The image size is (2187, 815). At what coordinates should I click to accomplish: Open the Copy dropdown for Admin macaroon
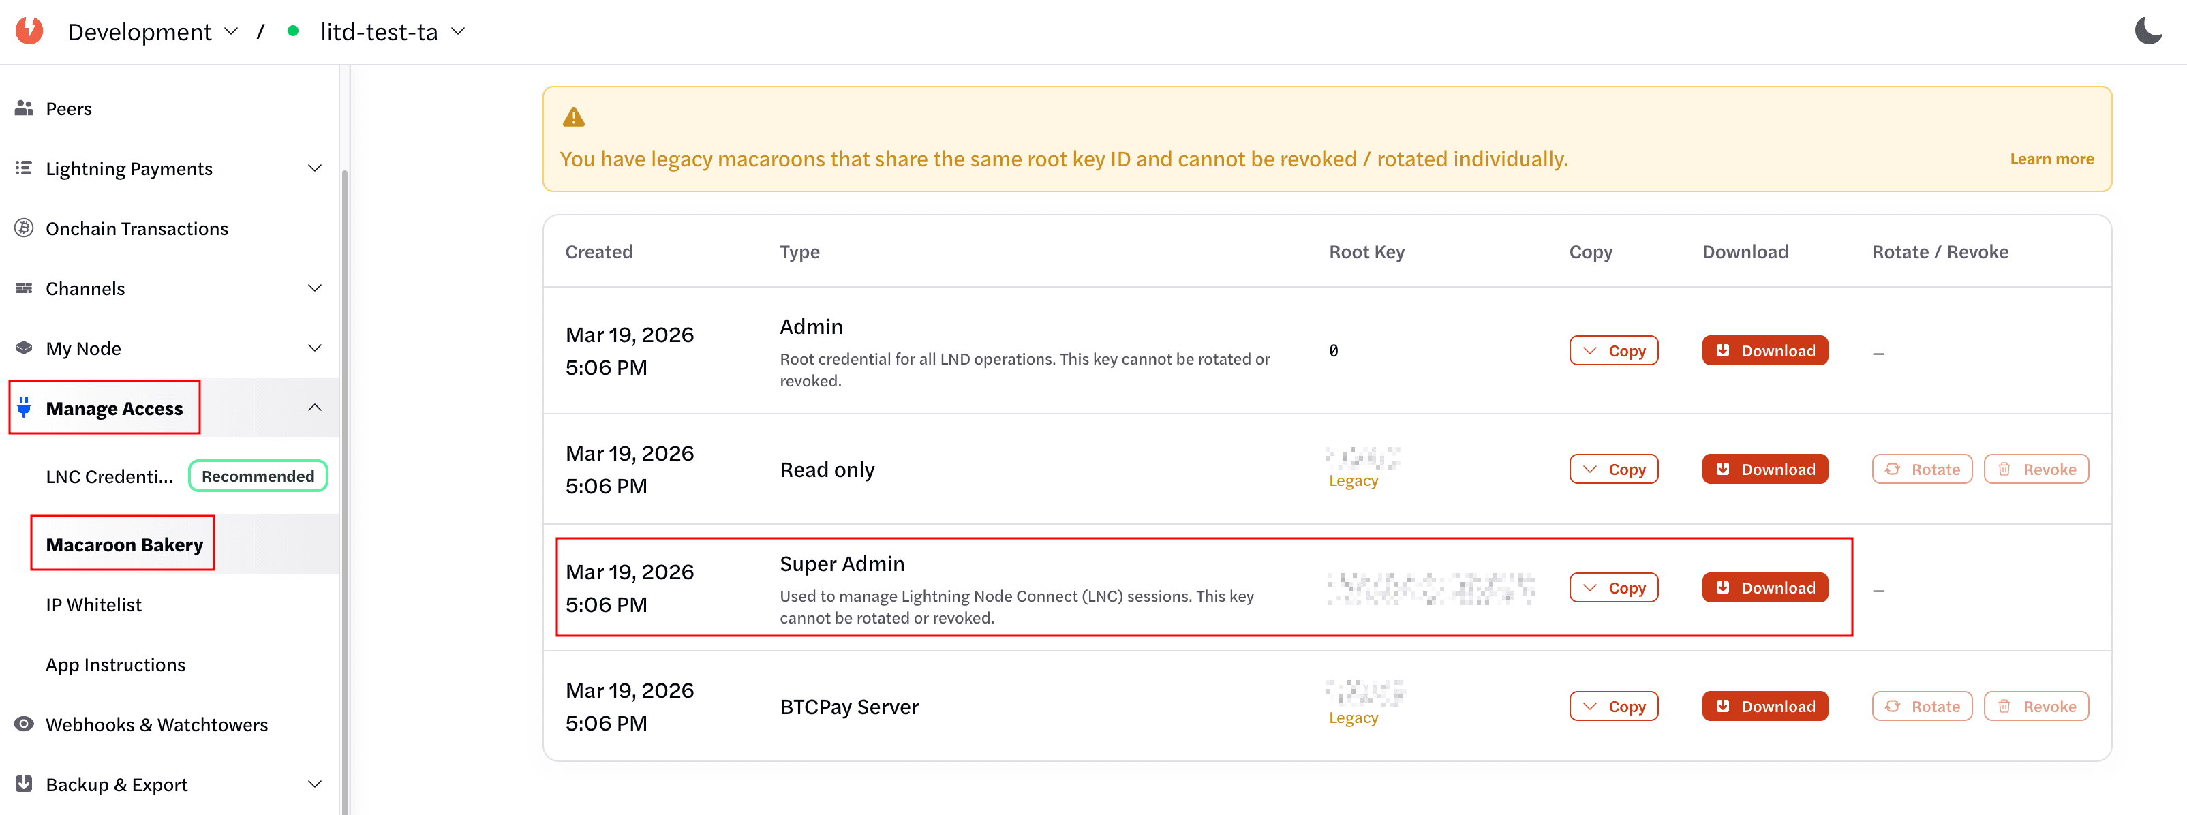1613,351
